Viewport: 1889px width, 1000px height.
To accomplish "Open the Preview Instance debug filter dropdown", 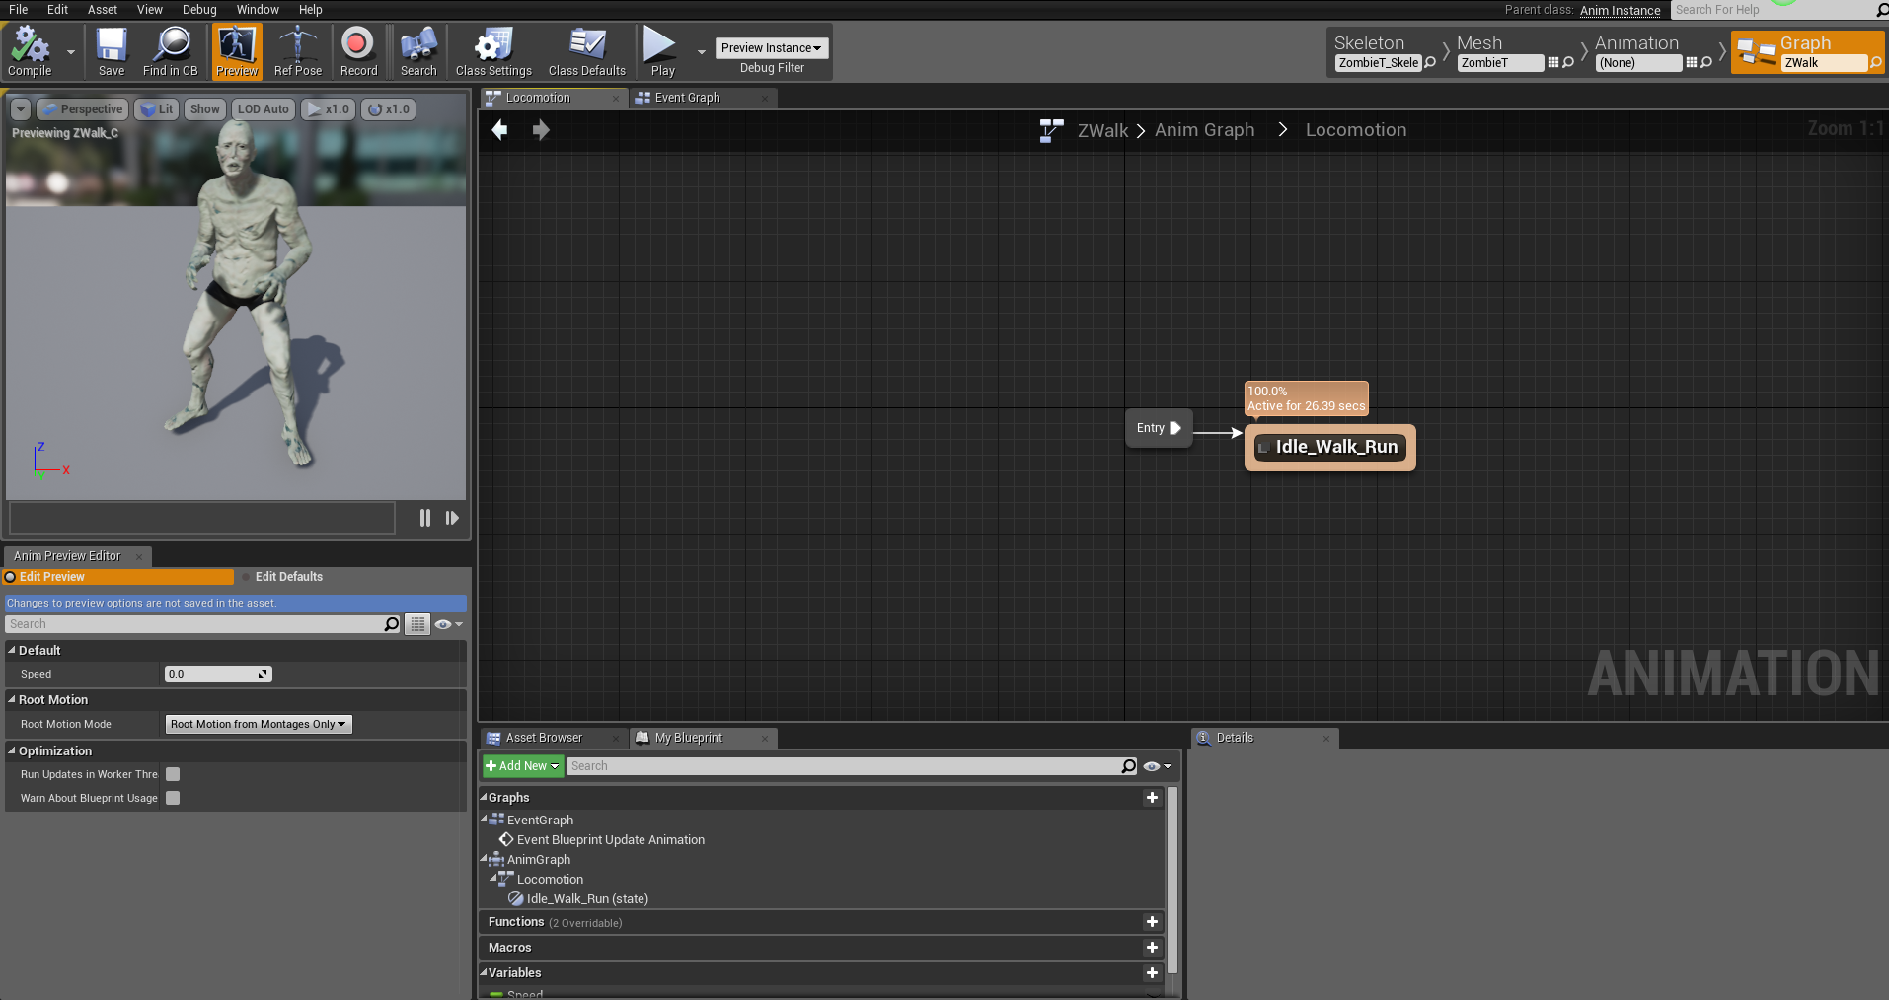I will [771, 48].
